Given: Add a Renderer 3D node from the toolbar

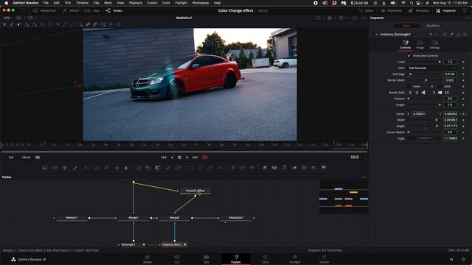Looking at the screenshot, I should coord(324,168).
